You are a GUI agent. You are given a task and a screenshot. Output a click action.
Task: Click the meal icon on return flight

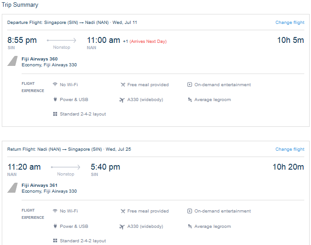pyautogui.click(x=123, y=211)
